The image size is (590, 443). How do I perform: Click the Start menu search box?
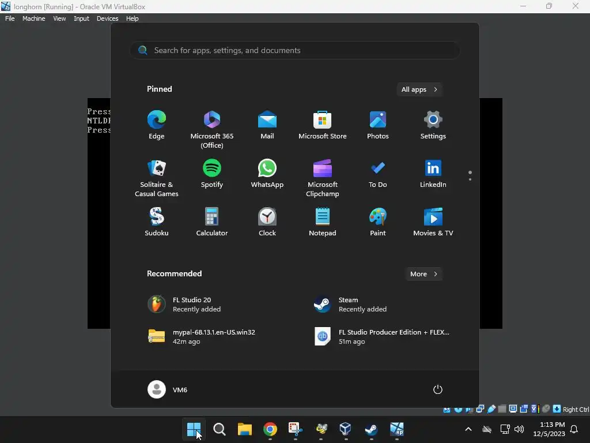295,50
